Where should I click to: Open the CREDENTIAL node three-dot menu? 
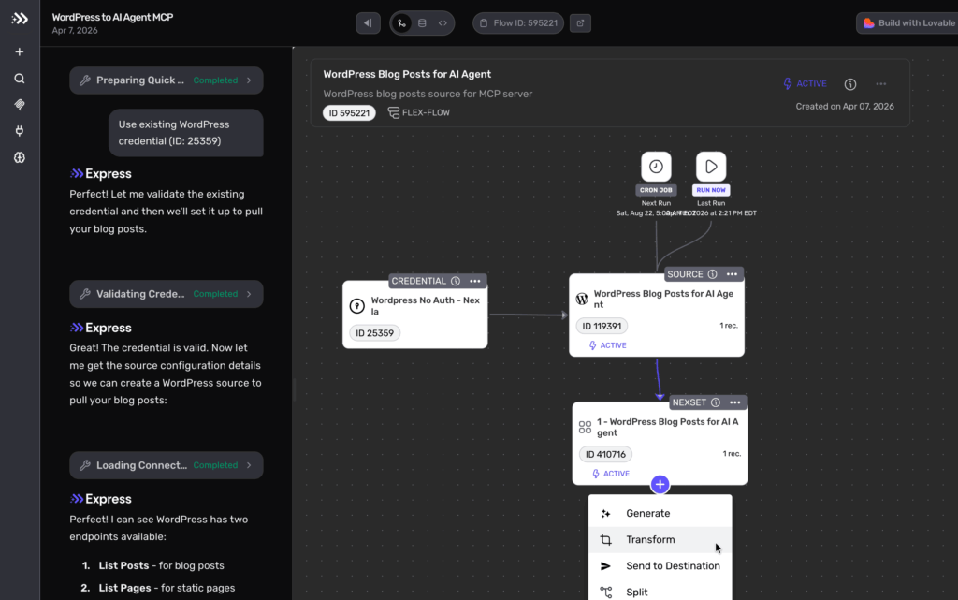475,281
